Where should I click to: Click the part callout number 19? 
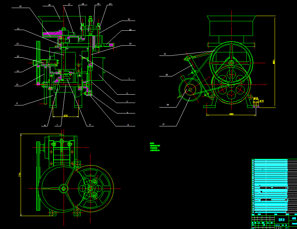pos(98,4)
